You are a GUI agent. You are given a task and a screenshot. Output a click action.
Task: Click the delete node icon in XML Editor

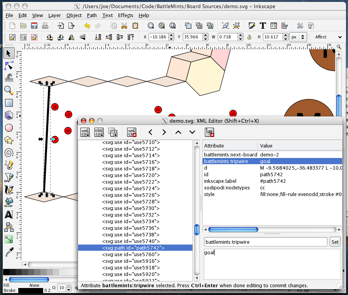point(132,132)
